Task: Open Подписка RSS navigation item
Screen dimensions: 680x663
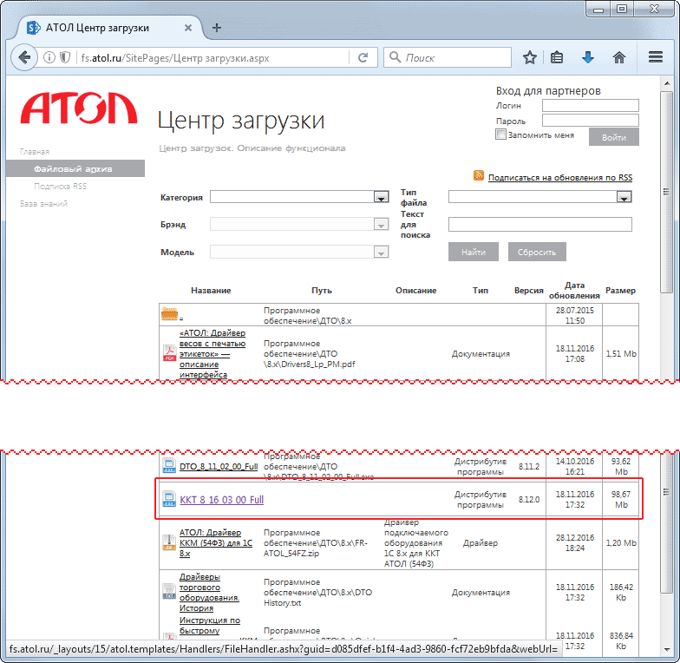Action: [61, 186]
